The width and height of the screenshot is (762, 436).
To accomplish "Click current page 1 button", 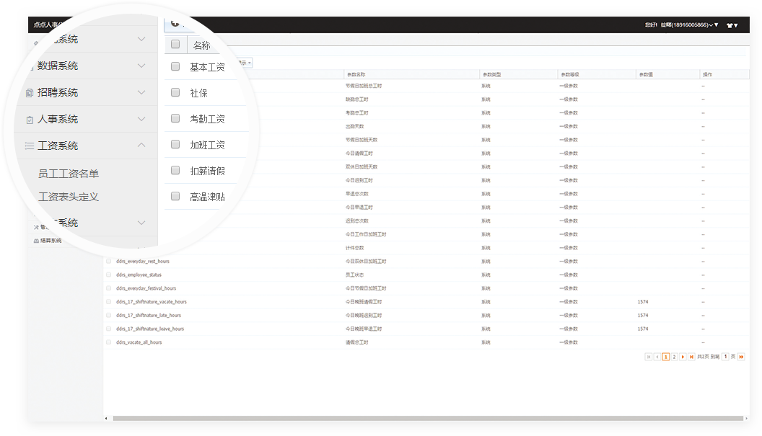I will (x=666, y=357).
